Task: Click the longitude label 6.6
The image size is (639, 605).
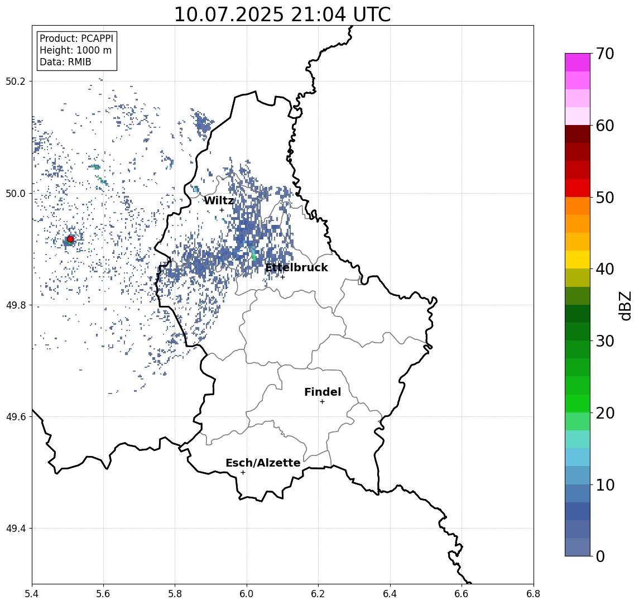Action: point(462,594)
